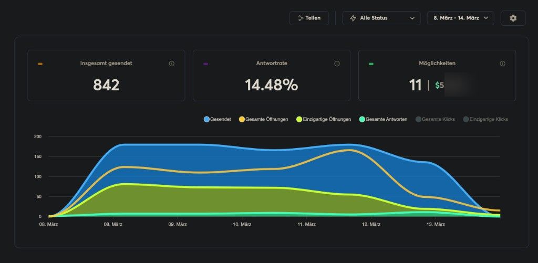Show Einzigartige Klicks series in chart
This screenshot has width=538, height=263.
point(485,119)
